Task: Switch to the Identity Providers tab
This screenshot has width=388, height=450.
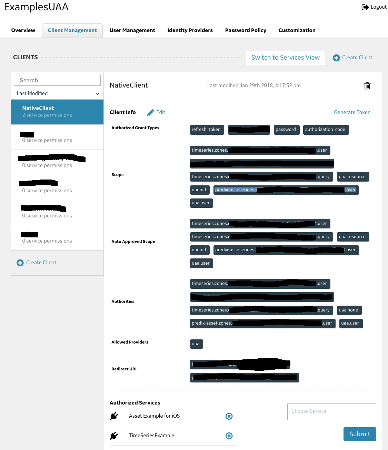Action: click(190, 30)
